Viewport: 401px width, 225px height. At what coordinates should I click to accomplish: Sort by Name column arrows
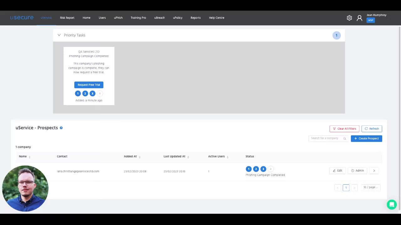coord(29,157)
